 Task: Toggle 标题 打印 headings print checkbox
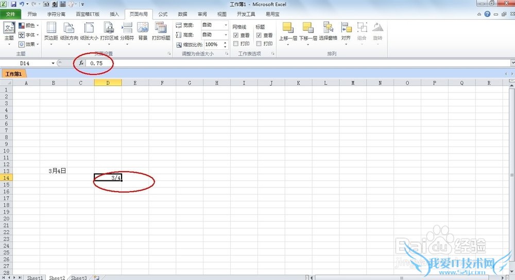[259, 44]
